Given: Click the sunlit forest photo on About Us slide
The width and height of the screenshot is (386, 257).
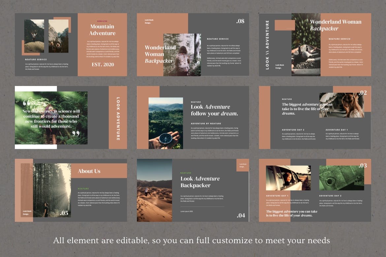Looking at the screenshot, I should [52, 190].
